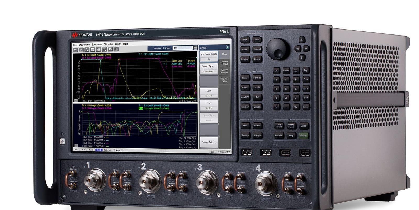Viewport: 419px width, 210px height.
Task: Expand the Sweep Type dropdown softkey
Action: point(209,68)
